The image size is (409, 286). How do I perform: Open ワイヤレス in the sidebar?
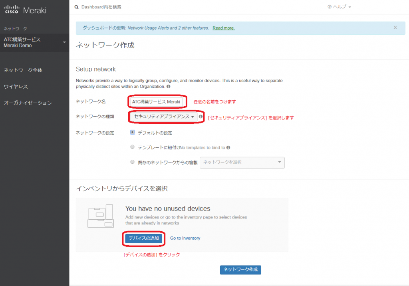(16, 87)
